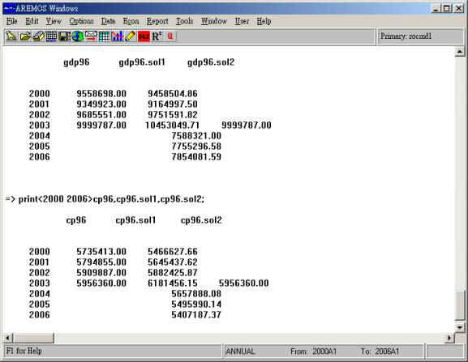
Task: Open the Tools menu
Action: [184, 21]
